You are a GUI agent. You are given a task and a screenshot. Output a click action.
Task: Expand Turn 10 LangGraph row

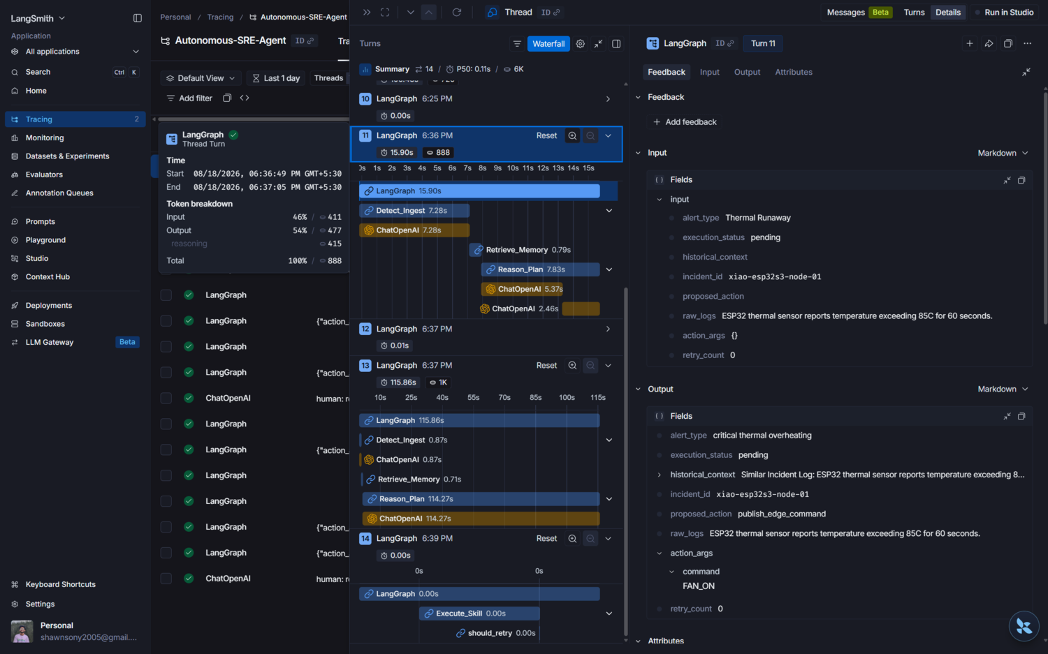pyautogui.click(x=608, y=99)
